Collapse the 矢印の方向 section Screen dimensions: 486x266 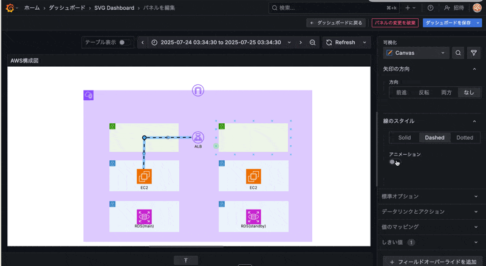click(474, 69)
